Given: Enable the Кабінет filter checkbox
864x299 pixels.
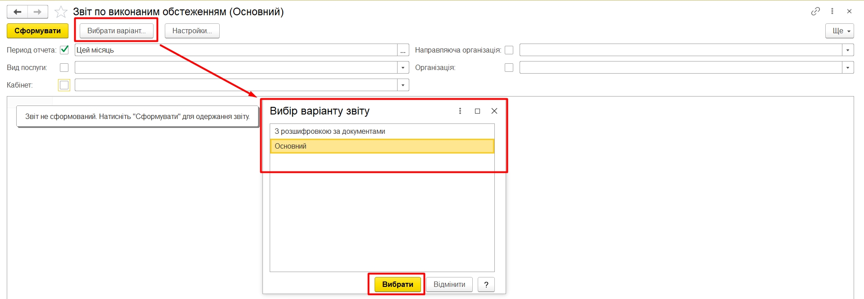Looking at the screenshot, I should point(64,85).
